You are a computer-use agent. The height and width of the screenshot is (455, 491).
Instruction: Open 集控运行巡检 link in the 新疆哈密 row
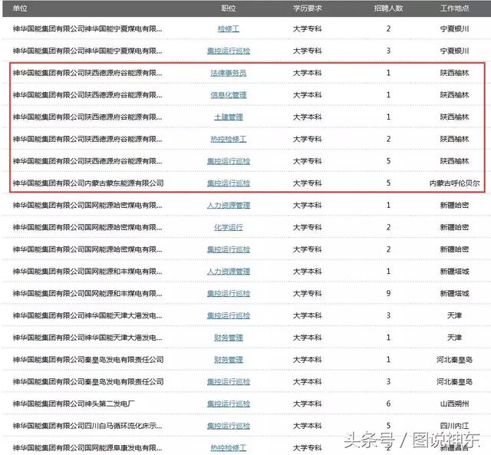point(229,249)
